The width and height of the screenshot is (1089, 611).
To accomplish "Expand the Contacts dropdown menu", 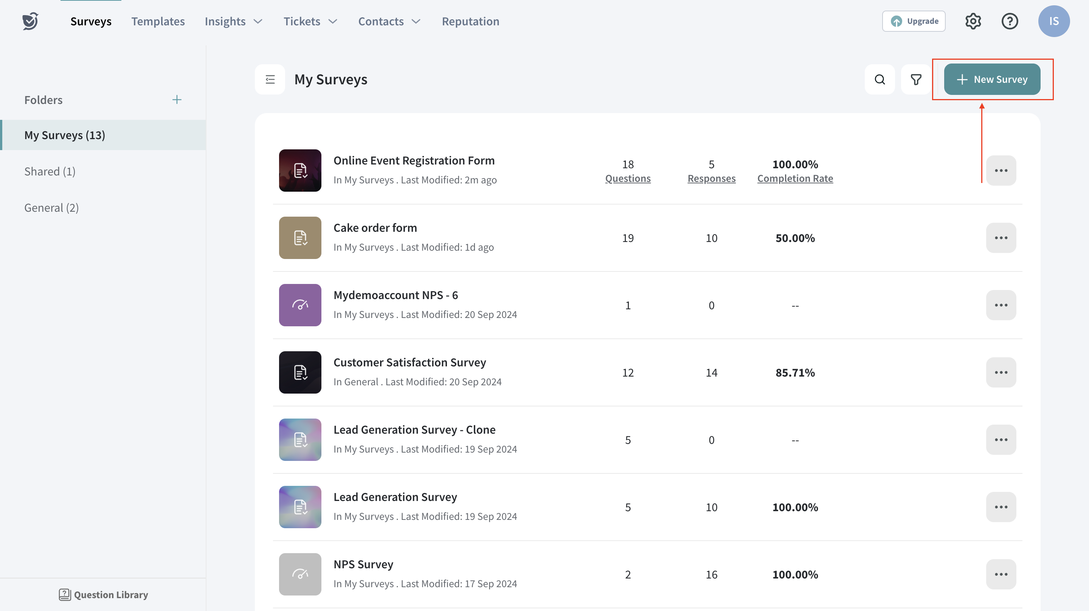I will 389,21.
